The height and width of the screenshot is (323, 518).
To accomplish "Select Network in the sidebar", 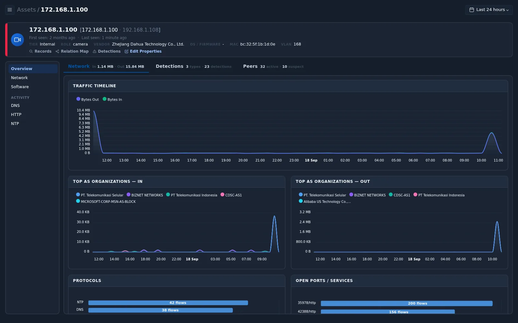I will click(33, 78).
